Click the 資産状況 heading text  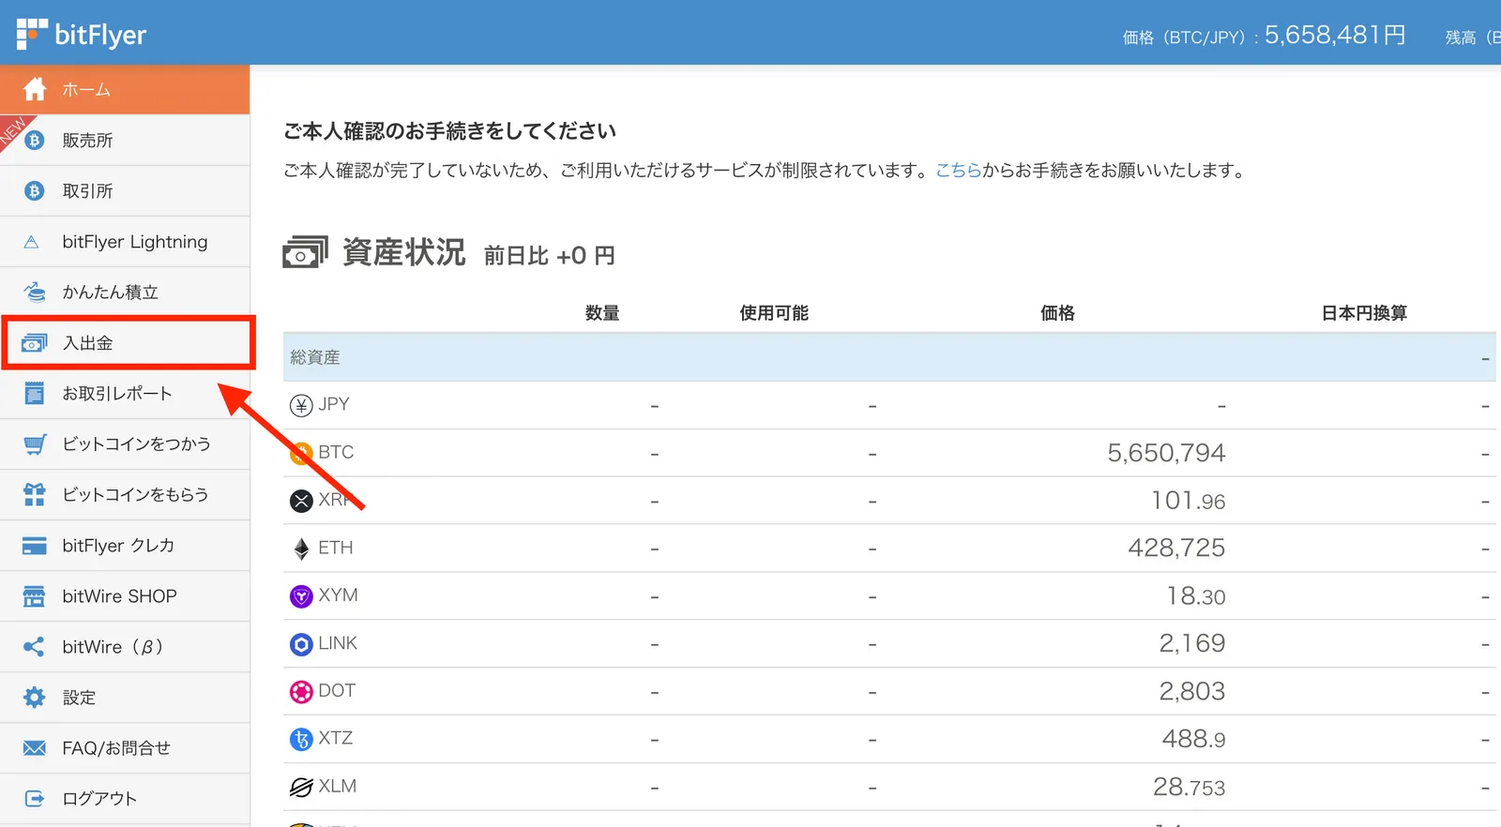click(404, 252)
